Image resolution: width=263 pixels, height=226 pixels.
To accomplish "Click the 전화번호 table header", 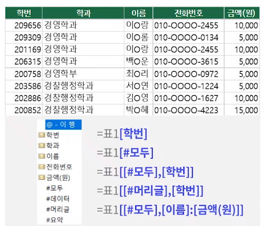I will pos(188,13).
